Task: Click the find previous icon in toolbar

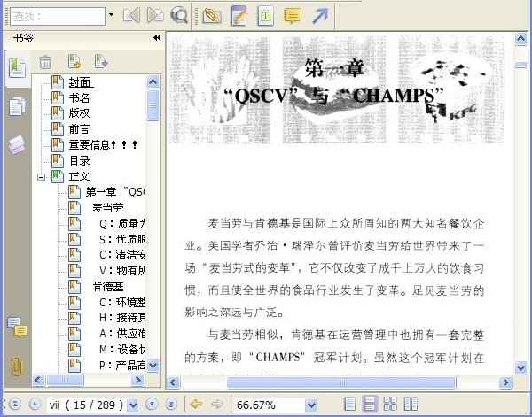Action: pyautogui.click(x=131, y=15)
